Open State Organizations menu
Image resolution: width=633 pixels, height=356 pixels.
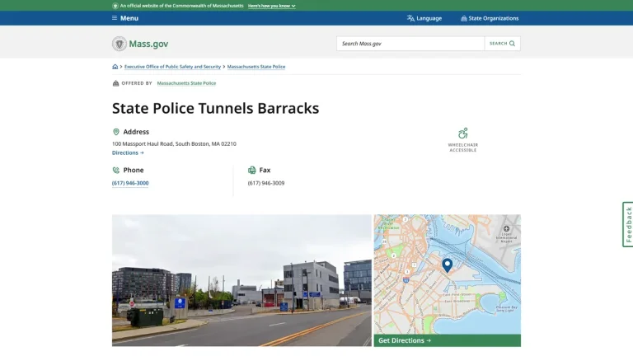coord(490,18)
